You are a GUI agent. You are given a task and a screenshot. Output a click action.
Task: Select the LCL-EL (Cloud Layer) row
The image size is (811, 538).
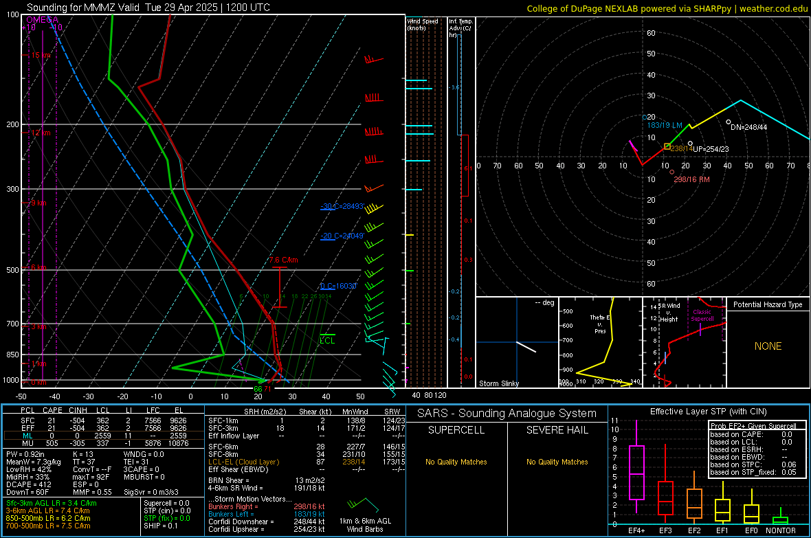307,462
